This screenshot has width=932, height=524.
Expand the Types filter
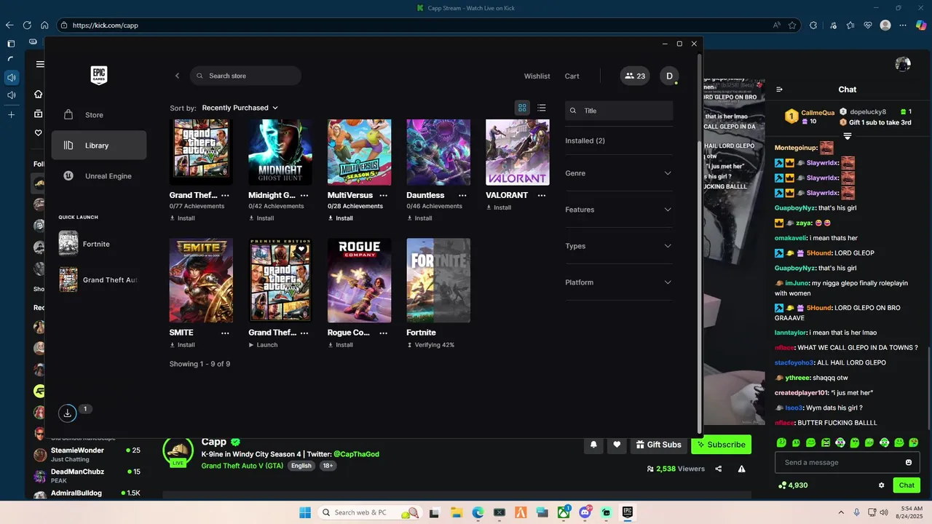pos(619,246)
